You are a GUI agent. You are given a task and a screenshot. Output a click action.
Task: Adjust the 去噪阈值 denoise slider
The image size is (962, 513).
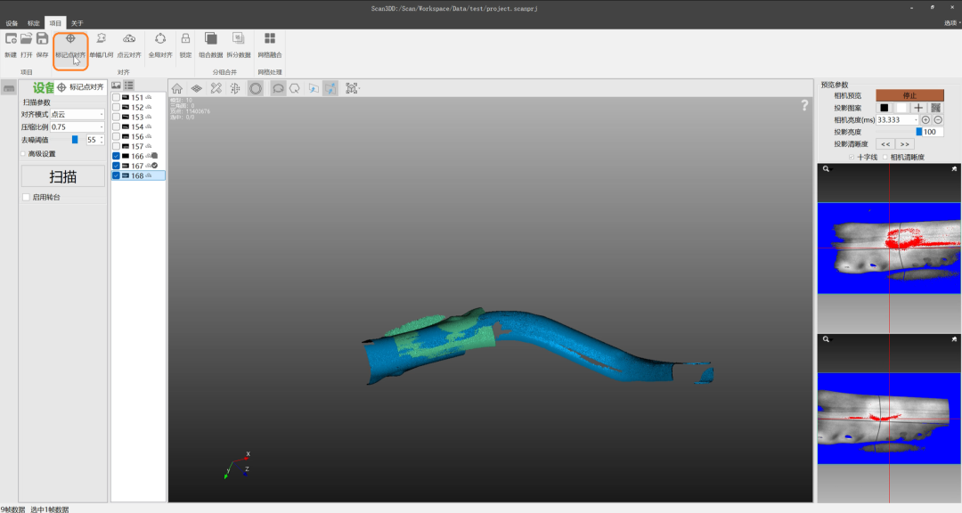[x=74, y=140]
